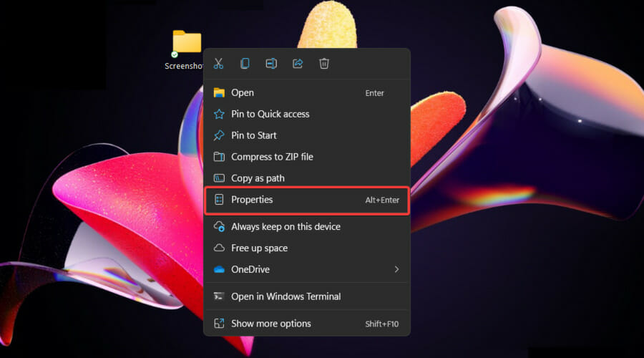Image resolution: width=644 pixels, height=358 pixels.
Task: Click the green sync status badge on folder
Action: point(175,54)
